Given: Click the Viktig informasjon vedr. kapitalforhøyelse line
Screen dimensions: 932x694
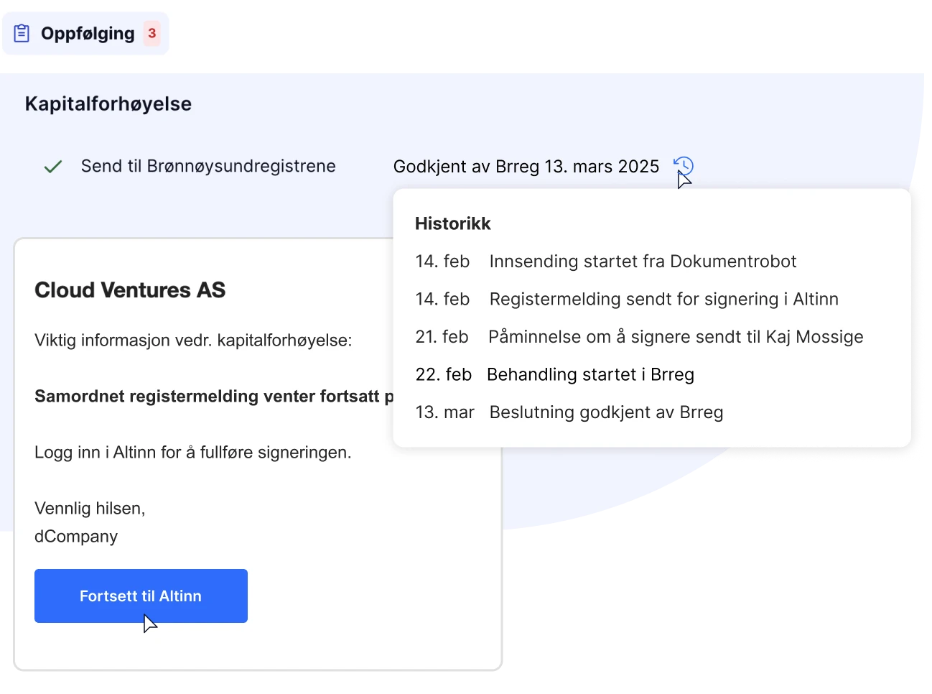Looking at the screenshot, I should [x=193, y=341].
